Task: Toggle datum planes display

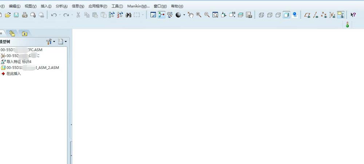Action: (x=307, y=15)
